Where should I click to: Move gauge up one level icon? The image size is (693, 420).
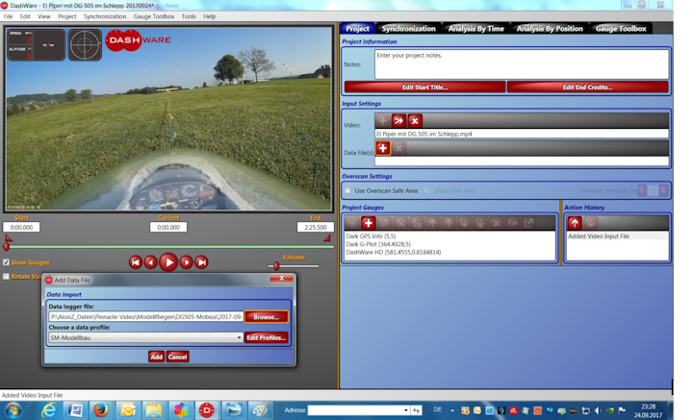432,223
